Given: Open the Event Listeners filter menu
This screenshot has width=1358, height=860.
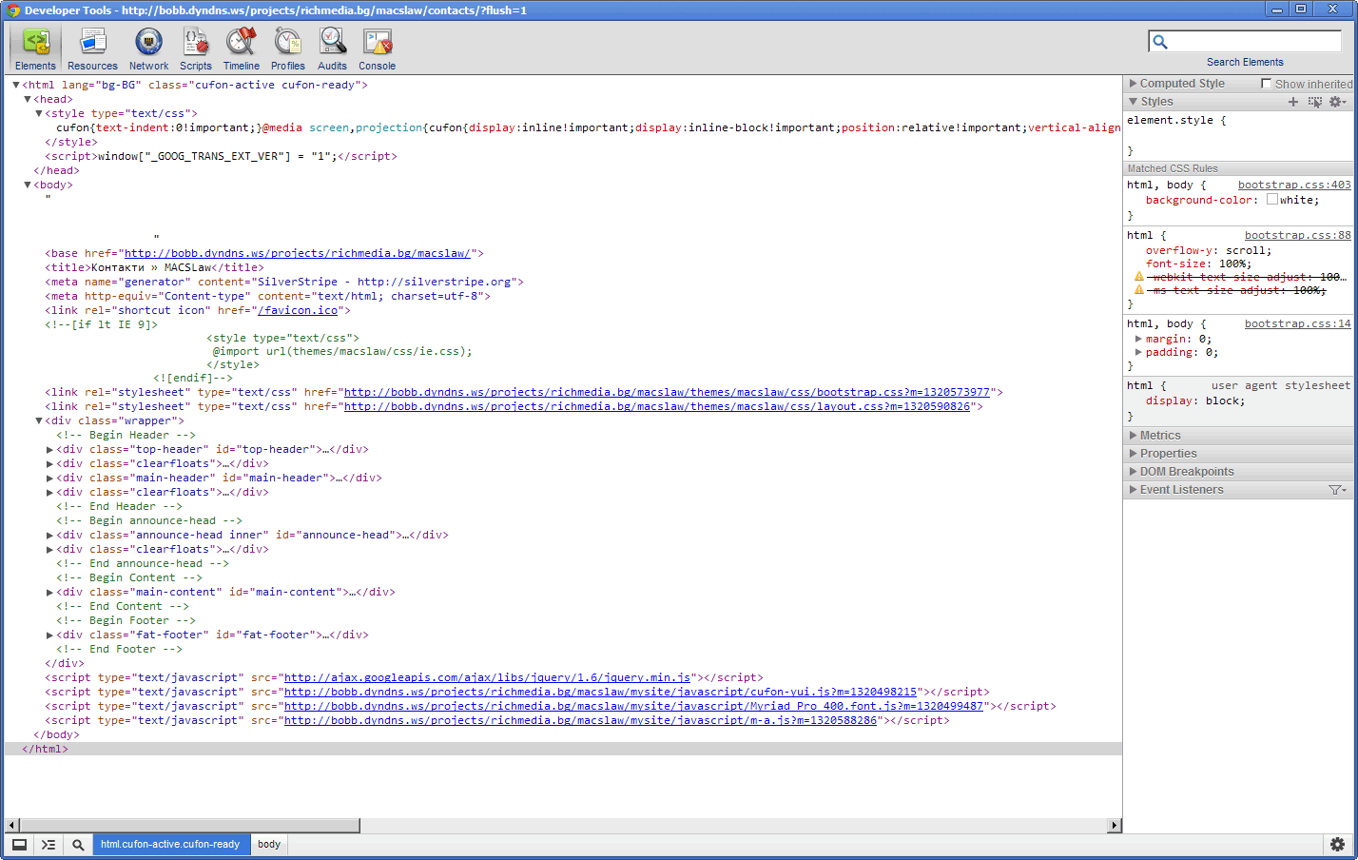Looking at the screenshot, I should (x=1337, y=490).
